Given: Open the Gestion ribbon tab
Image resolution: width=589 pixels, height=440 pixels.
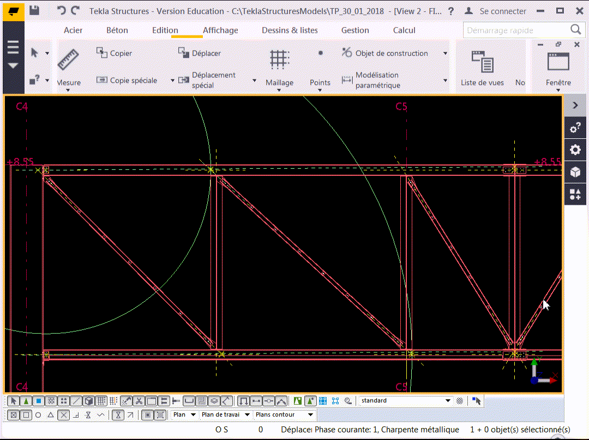Looking at the screenshot, I should [x=355, y=30].
